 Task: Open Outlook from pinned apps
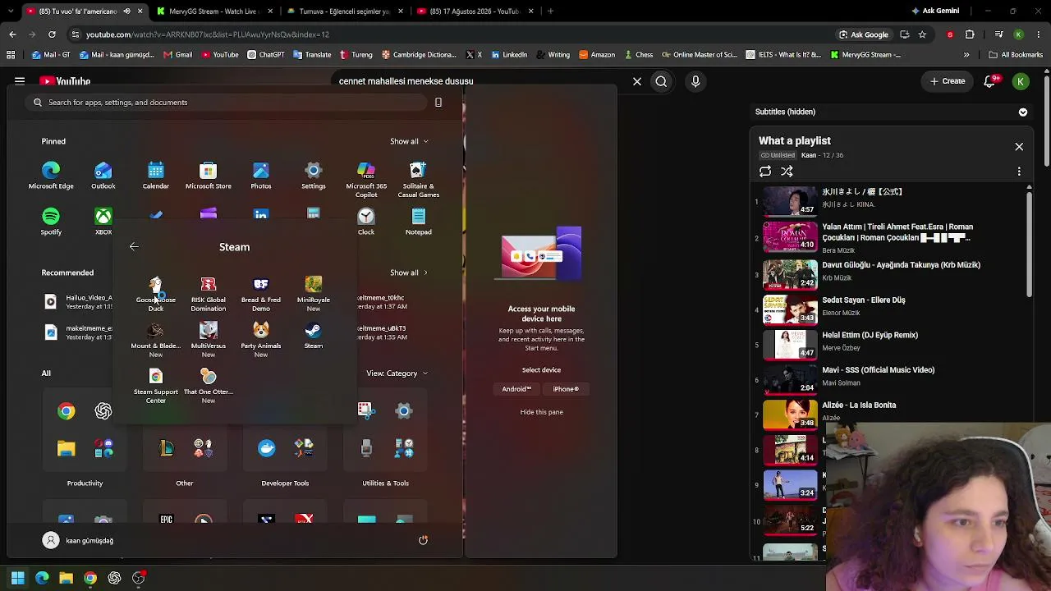103,176
